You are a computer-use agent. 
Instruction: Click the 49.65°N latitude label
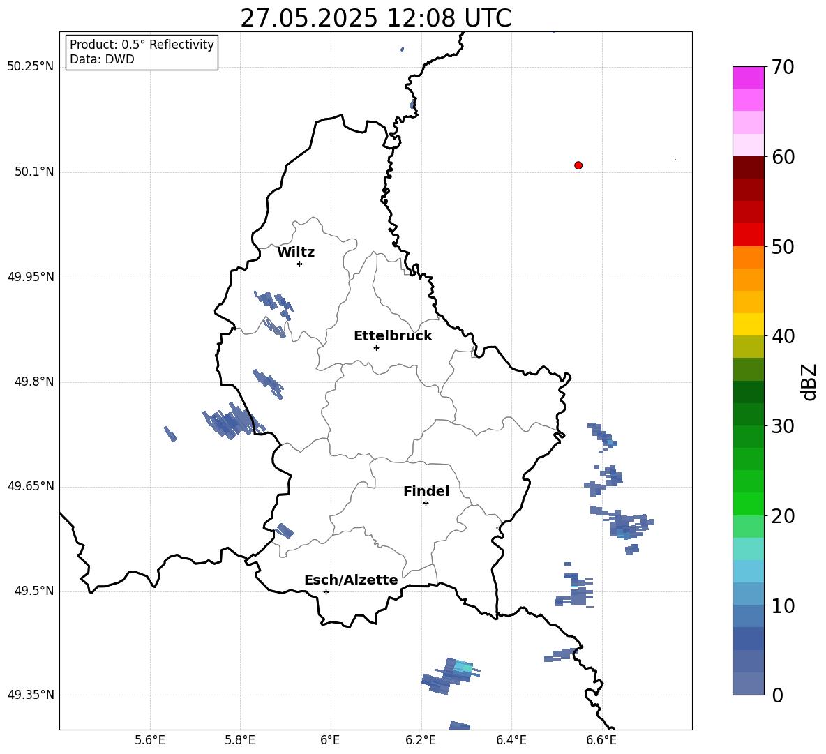tap(31, 486)
